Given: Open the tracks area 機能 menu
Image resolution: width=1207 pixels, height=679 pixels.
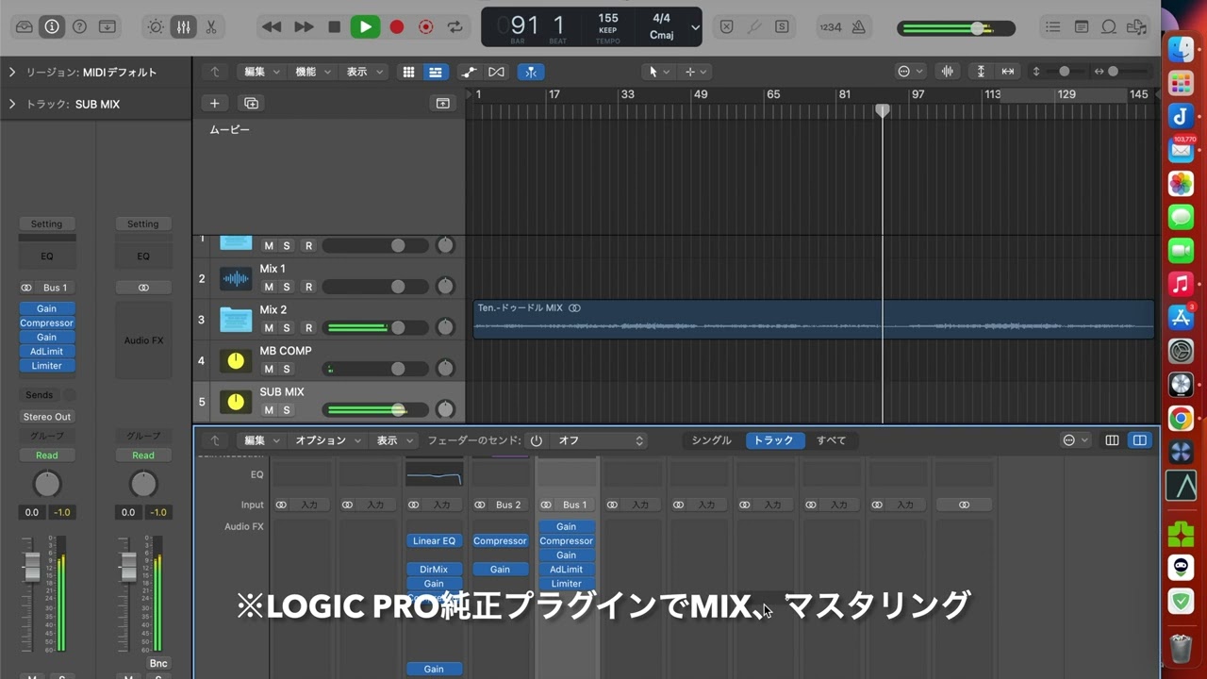Looking at the screenshot, I should (313, 72).
